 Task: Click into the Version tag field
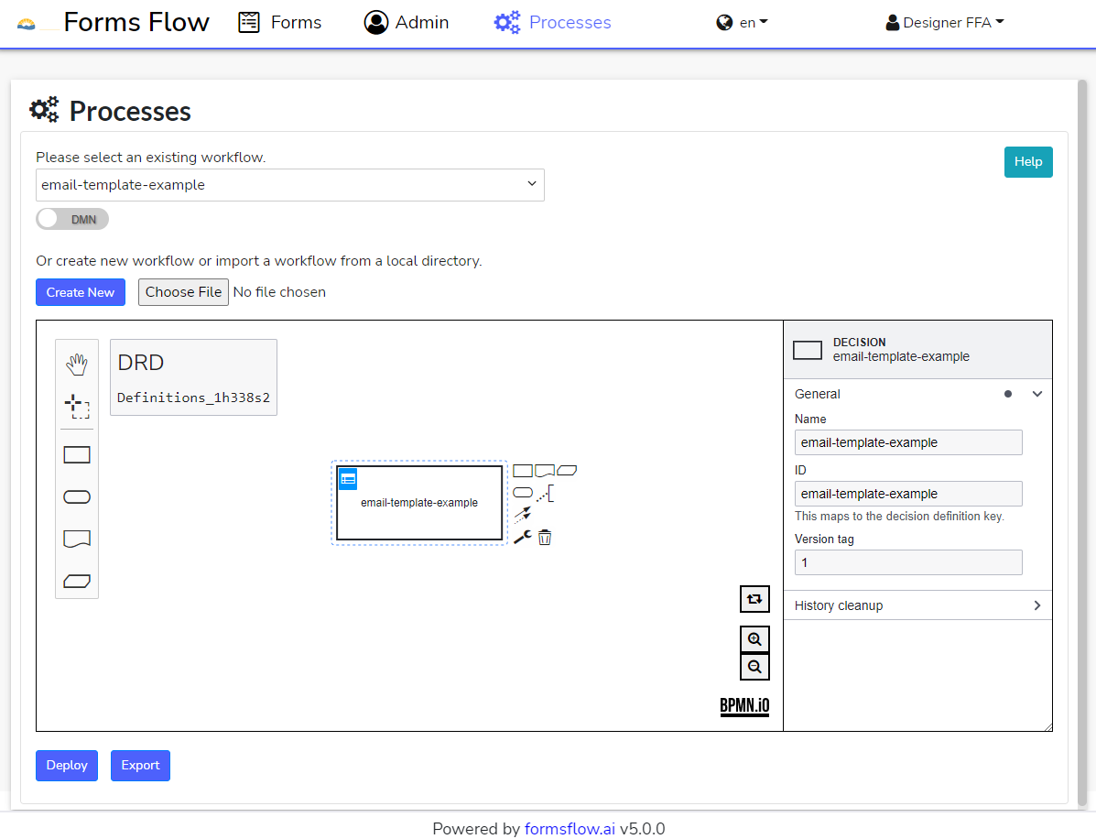[x=907, y=562]
